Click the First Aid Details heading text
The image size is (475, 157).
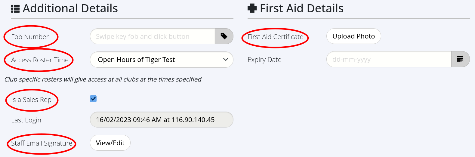[x=301, y=8]
